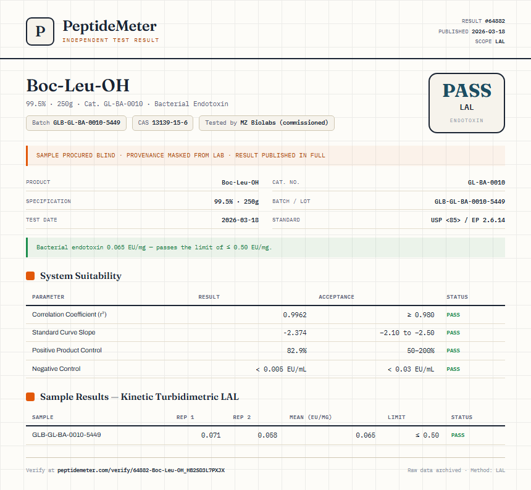Screen dimensions: 531x490
Task: Click the limit value ≤ 0.50
Action: (x=427, y=435)
